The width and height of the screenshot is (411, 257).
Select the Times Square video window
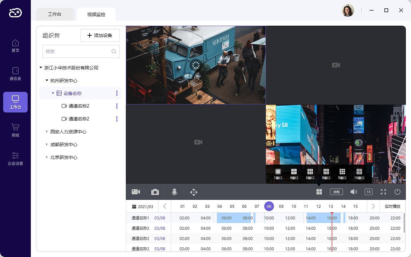tap(336, 144)
